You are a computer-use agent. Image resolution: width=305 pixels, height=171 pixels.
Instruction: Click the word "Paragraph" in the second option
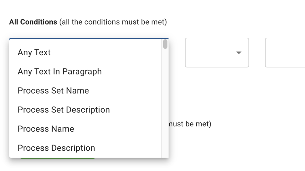click(82, 72)
